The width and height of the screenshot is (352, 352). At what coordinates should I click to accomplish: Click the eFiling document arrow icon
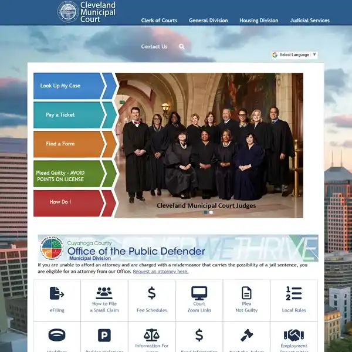point(57,293)
